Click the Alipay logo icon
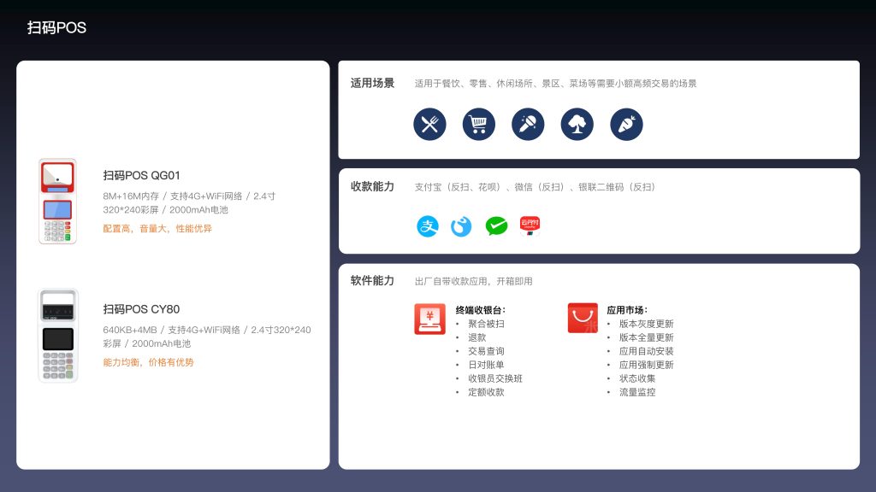The width and height of the screenshot is (876, 492). (x=428, y=225)
